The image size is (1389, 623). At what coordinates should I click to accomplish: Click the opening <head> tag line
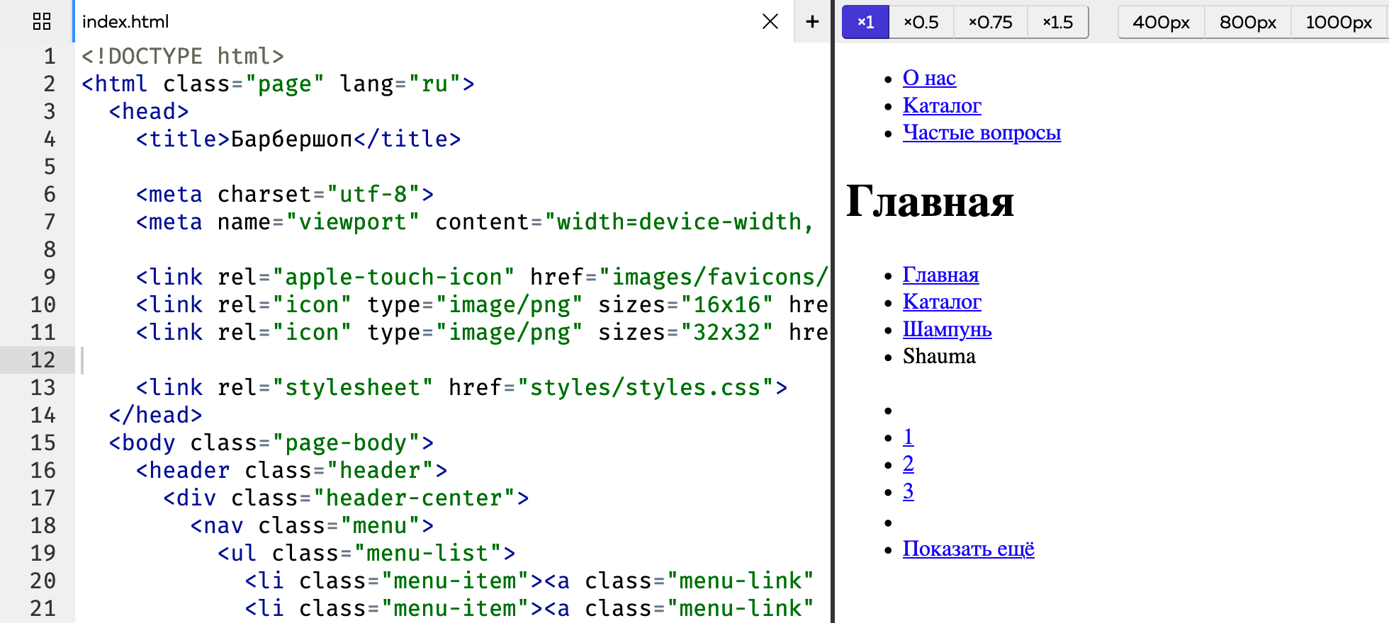149,111
